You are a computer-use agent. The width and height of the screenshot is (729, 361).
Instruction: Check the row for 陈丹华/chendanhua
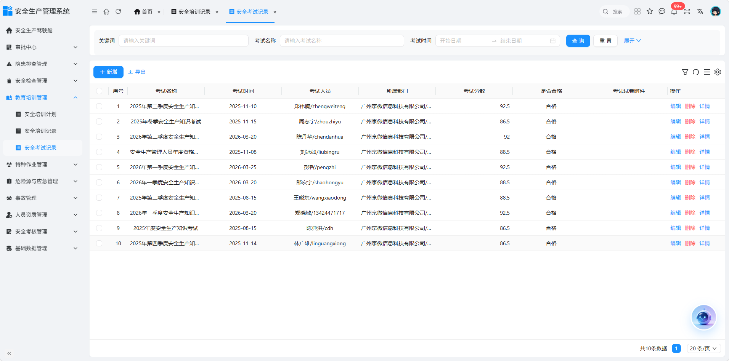click(x=99, y=137)
